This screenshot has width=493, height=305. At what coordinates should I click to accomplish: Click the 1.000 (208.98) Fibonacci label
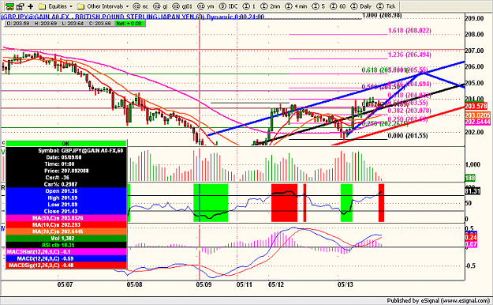point(382,16)
